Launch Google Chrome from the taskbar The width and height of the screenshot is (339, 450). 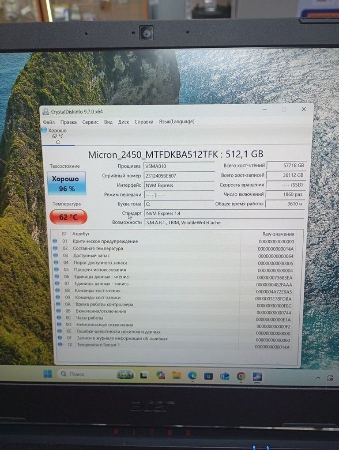pos(241,376)
